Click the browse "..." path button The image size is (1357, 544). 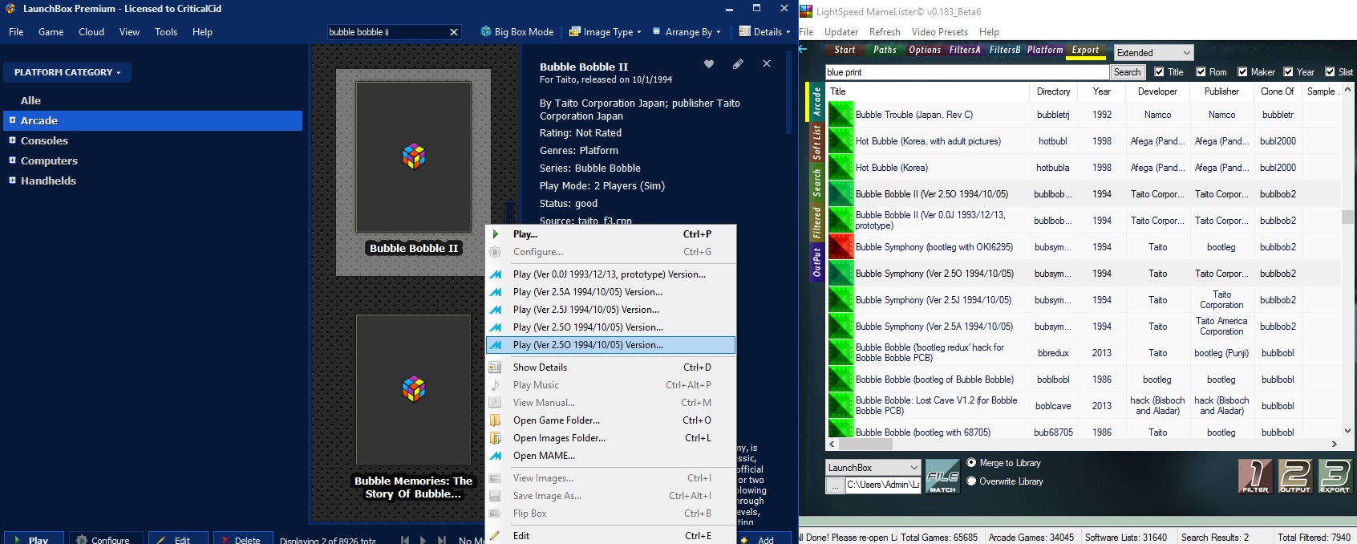coord(835,485)
